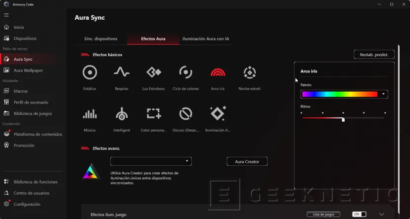Screen dimensions: 410x219
Task: Select the Respirar breathing effect icon
Action: (122, 72)
